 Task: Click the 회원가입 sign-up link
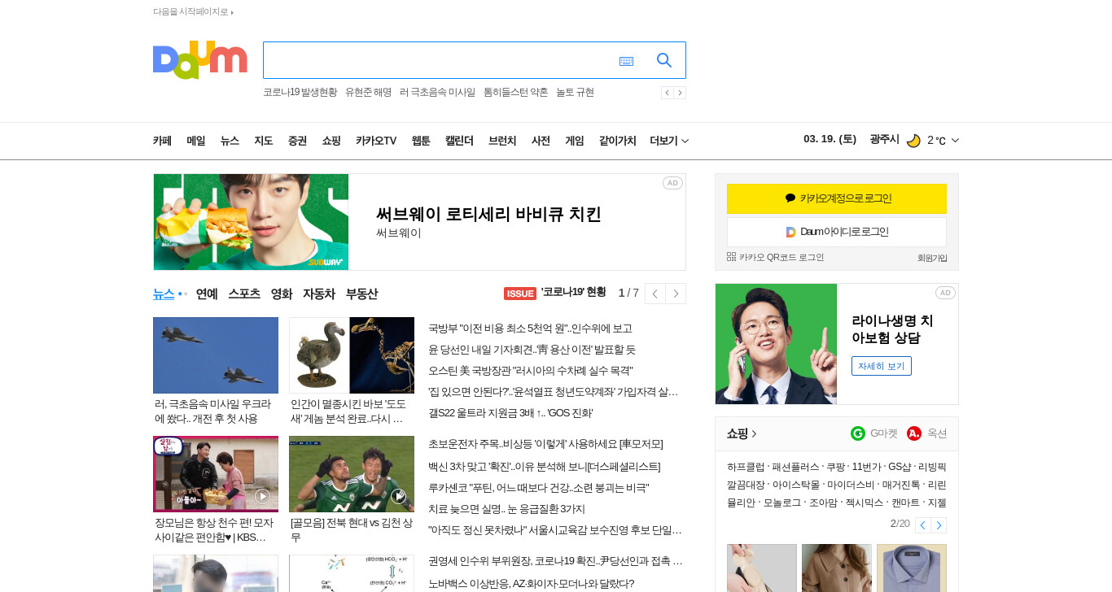pyautogui.click(x=932, y=258)
